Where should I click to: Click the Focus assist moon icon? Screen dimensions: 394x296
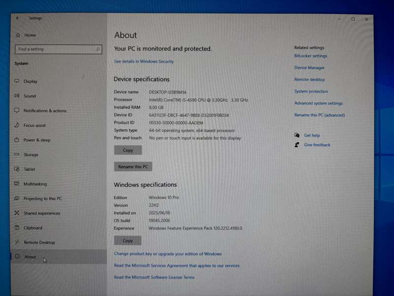tap(17, 125)
